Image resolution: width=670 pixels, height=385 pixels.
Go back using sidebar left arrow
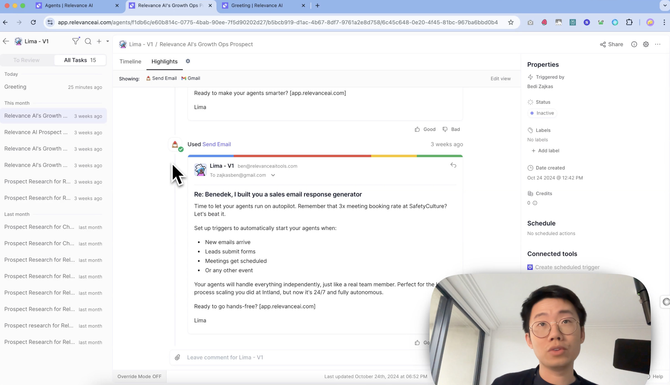(6, 41)
